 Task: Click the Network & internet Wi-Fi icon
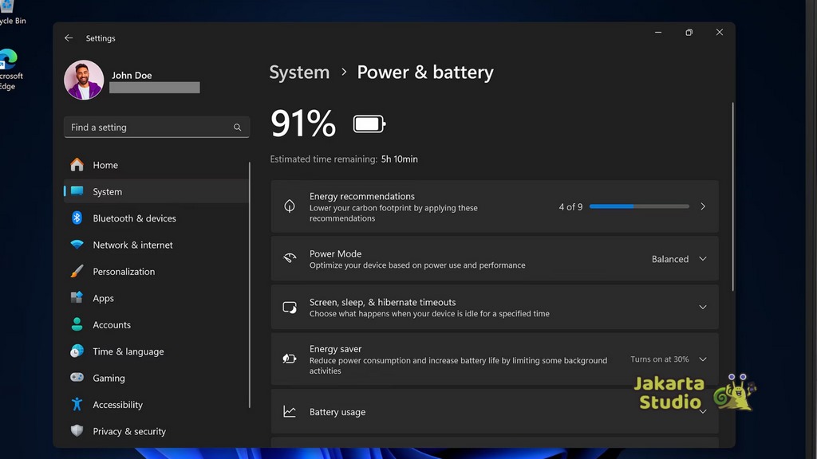[x=77, y=245]
